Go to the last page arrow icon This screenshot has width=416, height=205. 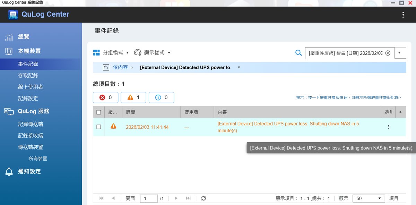[x=188, y=198]
